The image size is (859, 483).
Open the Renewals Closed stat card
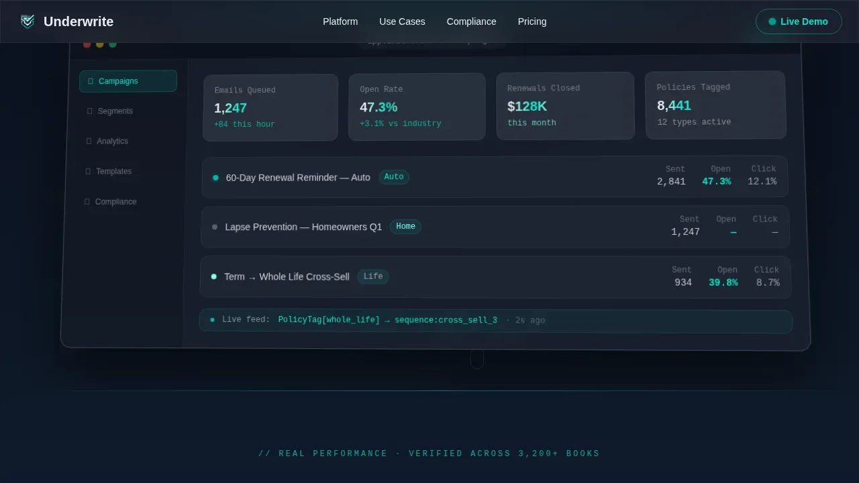(565, 106)
